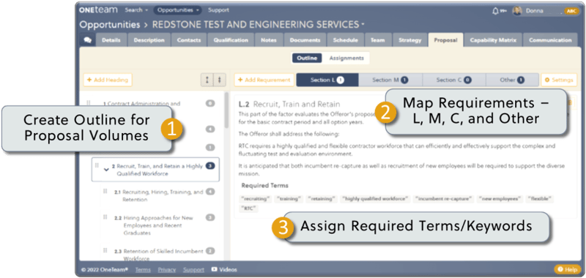Grab drag handle for heading 2.3
The width and height of the screenshot is (586, 278).
pyautogui.click(x=105, y=251)
